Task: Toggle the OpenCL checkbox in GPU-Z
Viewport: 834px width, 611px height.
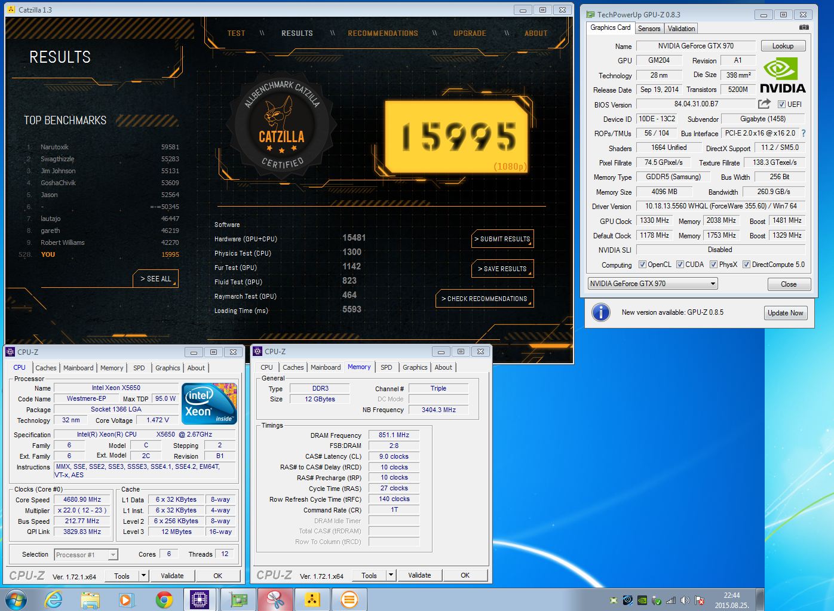Action: pyautogui.click(x=642, y=265)
